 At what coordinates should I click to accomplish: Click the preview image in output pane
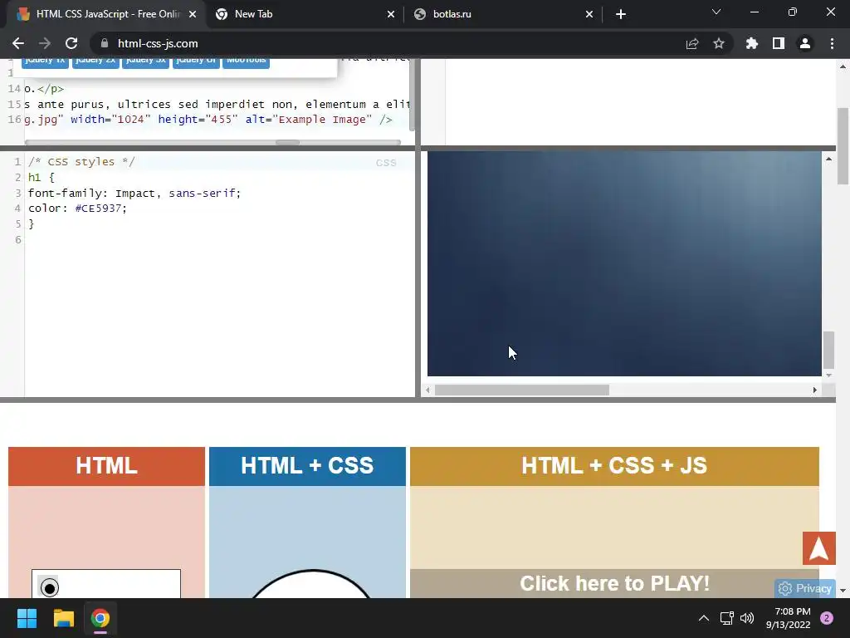coord(624,263)
